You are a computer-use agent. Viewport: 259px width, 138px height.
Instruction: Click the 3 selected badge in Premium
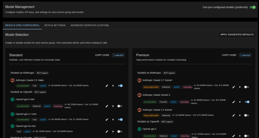click(x=245, y=55)
